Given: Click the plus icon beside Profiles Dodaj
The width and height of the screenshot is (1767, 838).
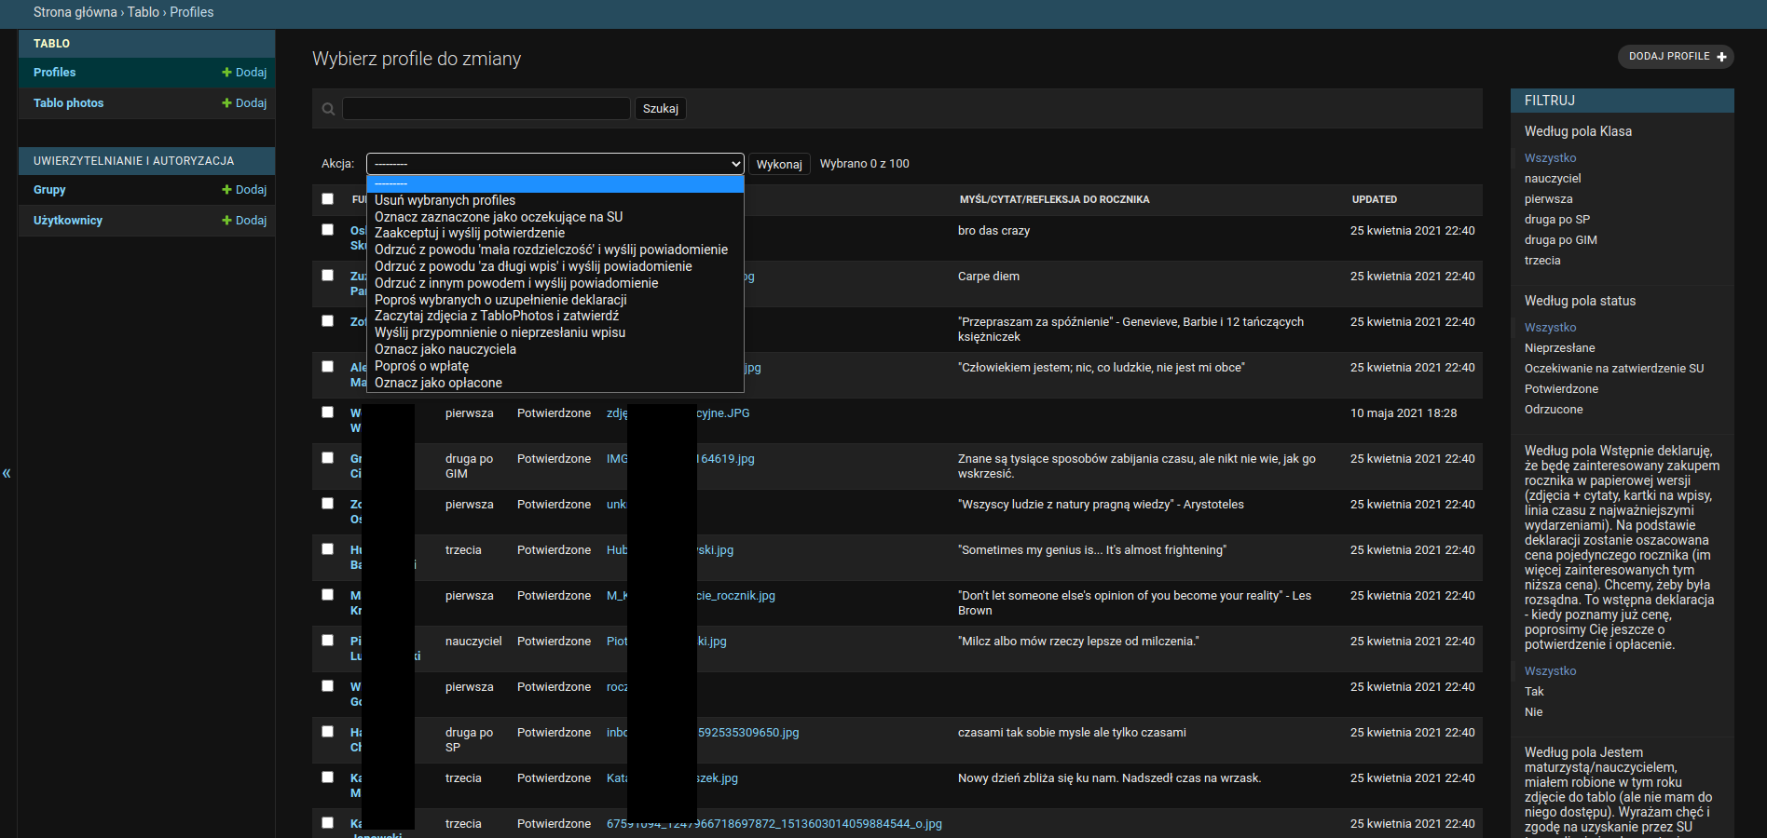Looking at the screenshot, I should coord(226,73).
